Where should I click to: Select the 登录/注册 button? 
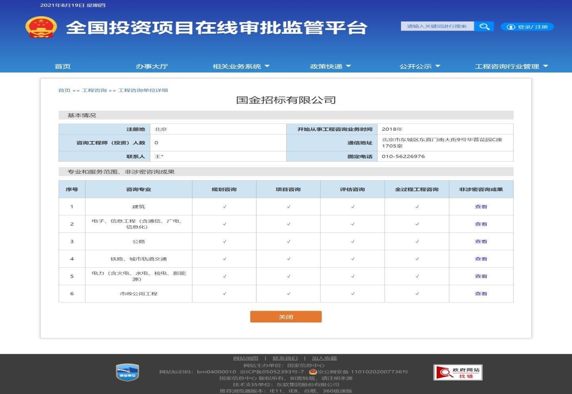(x=527, y=27)
